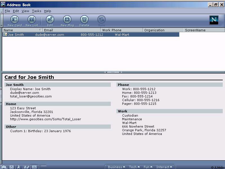Screen dimensions: 225x169
Task: Open Mail from the envelope taskbar icon
Action: [12, 167]
